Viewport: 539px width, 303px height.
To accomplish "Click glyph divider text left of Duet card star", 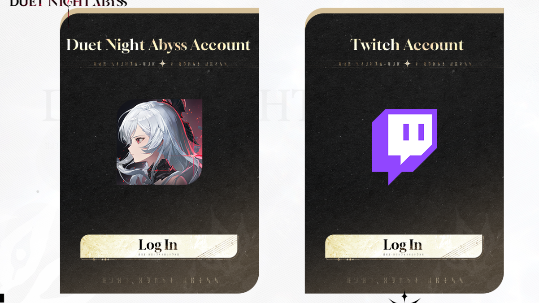I will click(x=125, y=64).
